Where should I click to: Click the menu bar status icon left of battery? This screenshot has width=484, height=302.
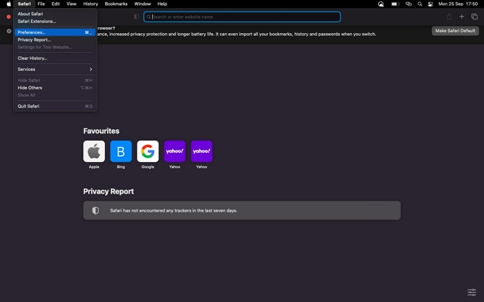click(x=381, y=4)
